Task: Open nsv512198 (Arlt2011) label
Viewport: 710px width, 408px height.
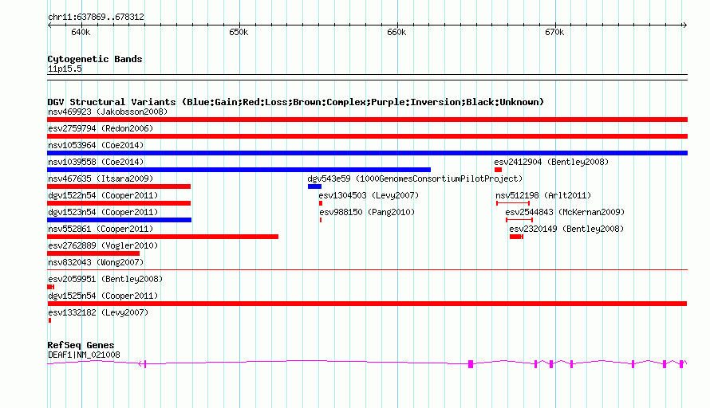Action: [543, 195]
